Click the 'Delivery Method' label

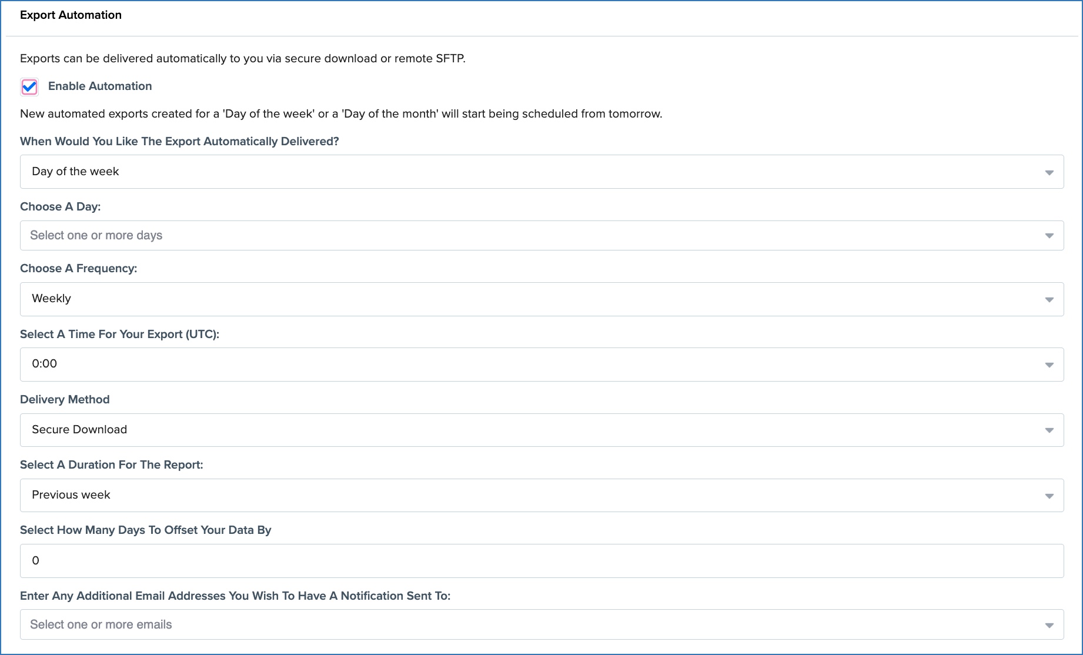tap(65, 400)
